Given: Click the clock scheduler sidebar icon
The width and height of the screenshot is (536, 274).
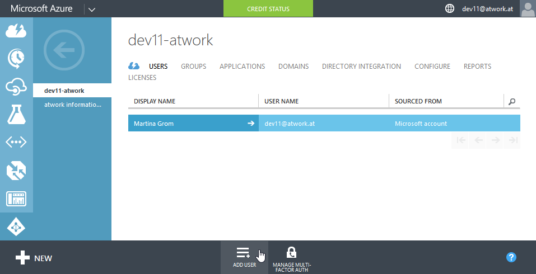Looking at the screenshot, I should pyautogui.click(x=16, y=58).
